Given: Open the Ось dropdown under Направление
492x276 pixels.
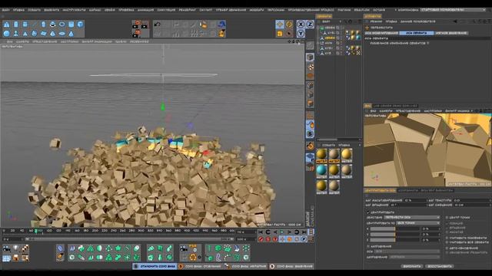Looking at the screenshot, I should pos(407,251).
